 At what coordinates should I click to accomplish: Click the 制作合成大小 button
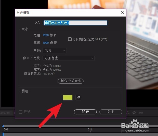[x=71, y=81]
